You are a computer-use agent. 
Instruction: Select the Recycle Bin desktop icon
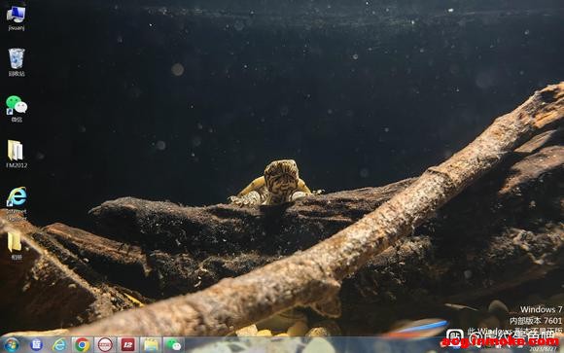17,62
